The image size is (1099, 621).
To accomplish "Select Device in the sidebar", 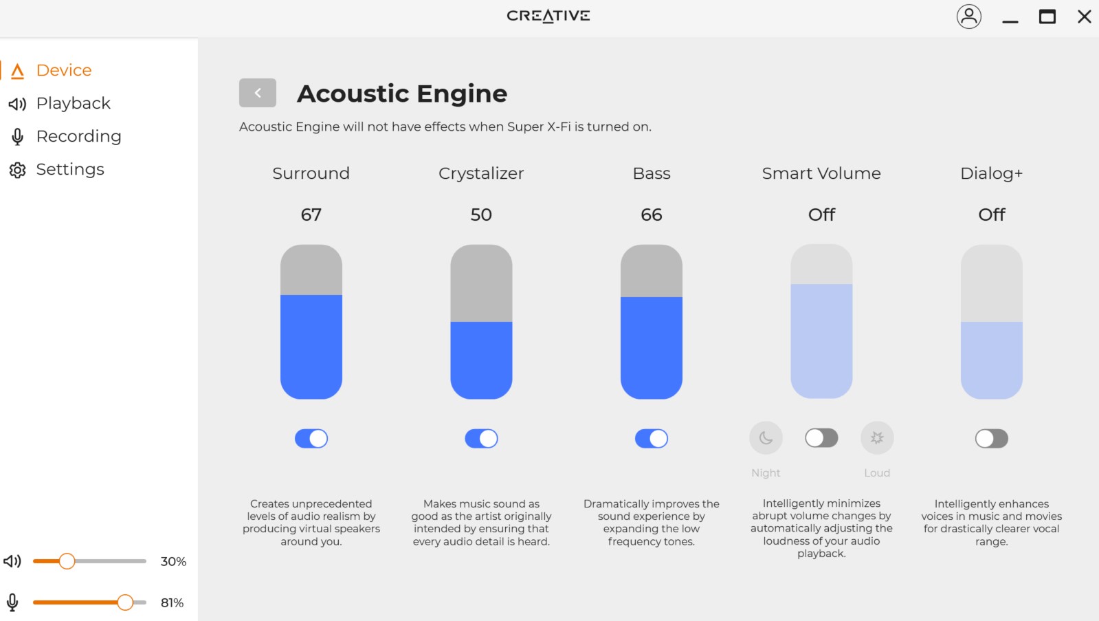I will [x=63, y=70].
